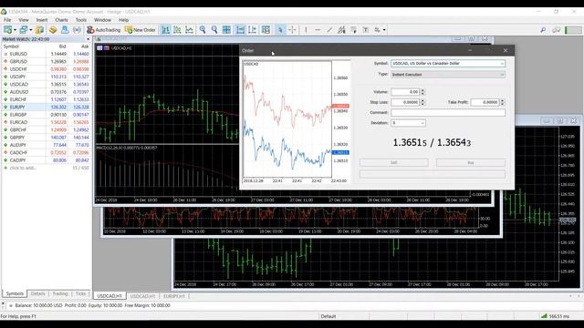Switch to the Details tab in Market Watch

coord(38,293)
